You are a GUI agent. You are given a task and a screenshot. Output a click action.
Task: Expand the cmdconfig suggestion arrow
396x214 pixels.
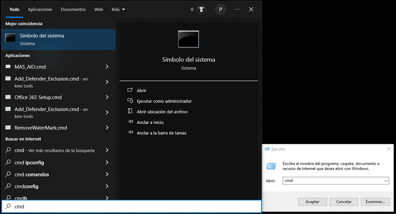pyautogui.click(x=107, y=186)
